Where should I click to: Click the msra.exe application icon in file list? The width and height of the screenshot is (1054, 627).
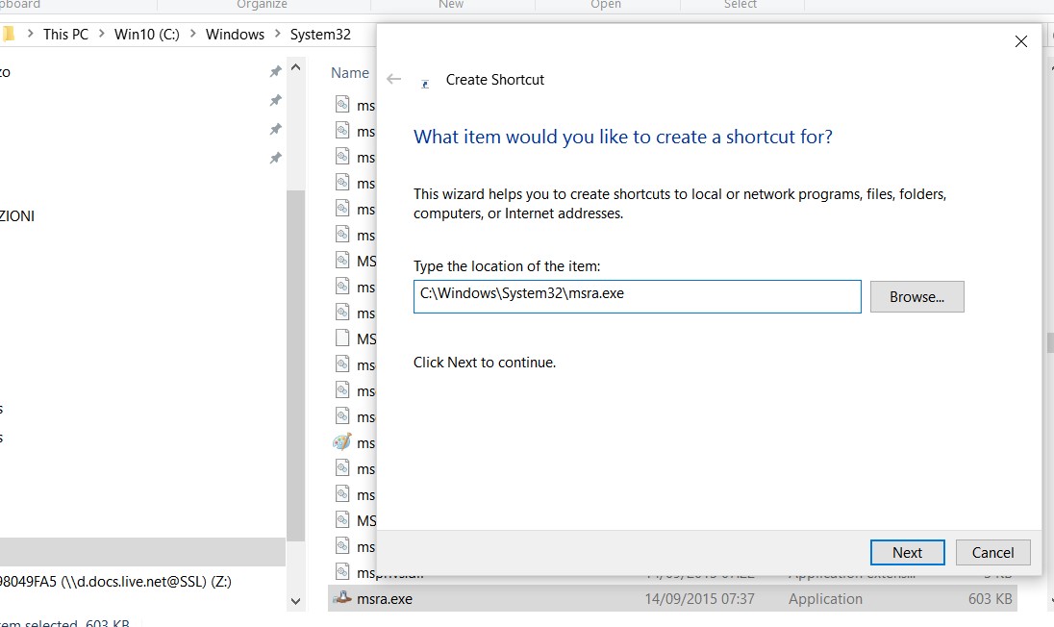point(341,598)
